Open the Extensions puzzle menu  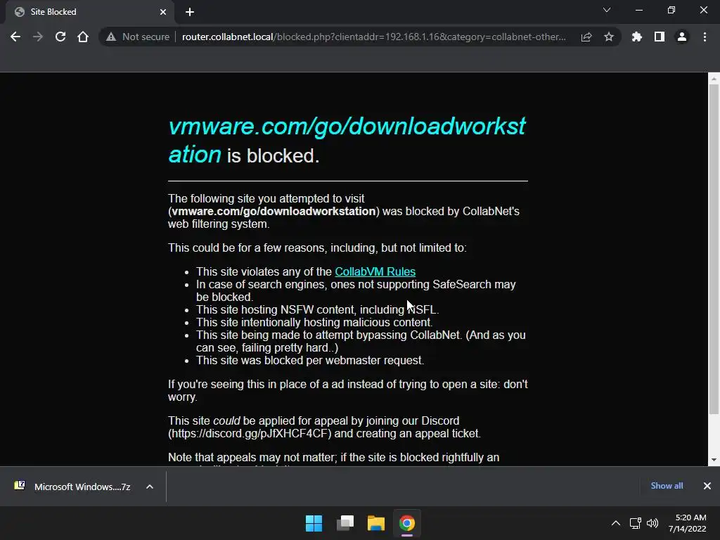point(636,37)
